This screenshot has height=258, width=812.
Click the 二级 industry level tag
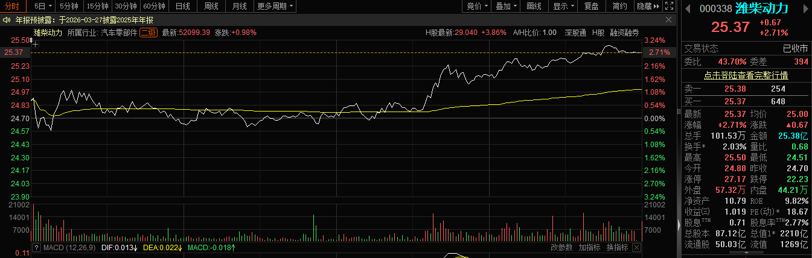coord(149,33)
